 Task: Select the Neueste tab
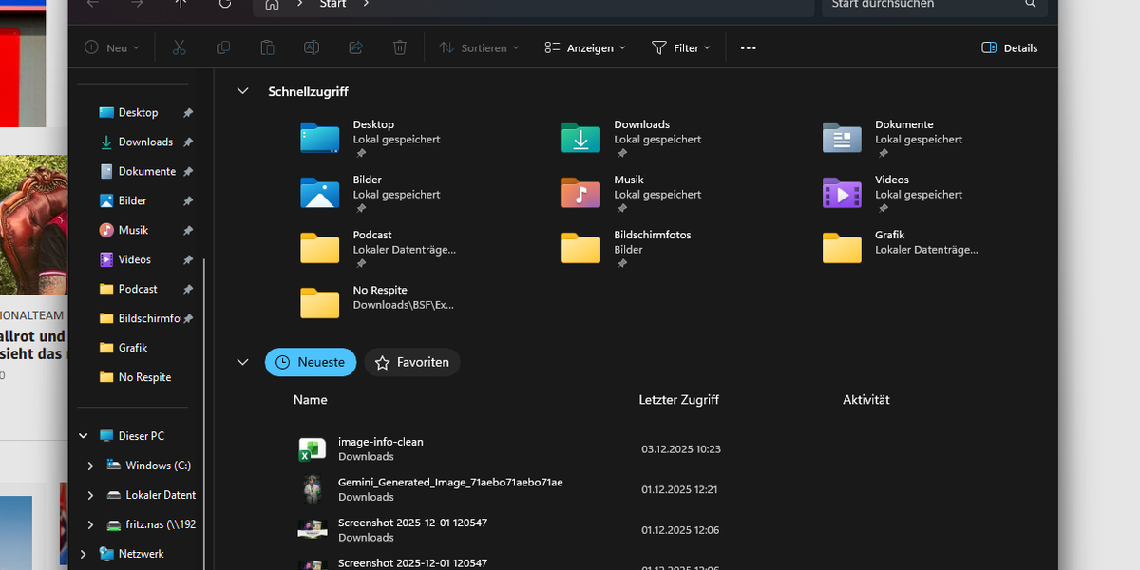click(x=311, y=362)
